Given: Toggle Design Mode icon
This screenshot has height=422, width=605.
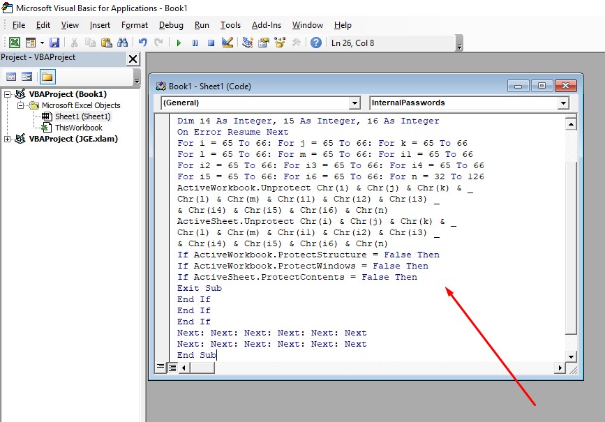Looking at the screenshot, I should (227, 43).
